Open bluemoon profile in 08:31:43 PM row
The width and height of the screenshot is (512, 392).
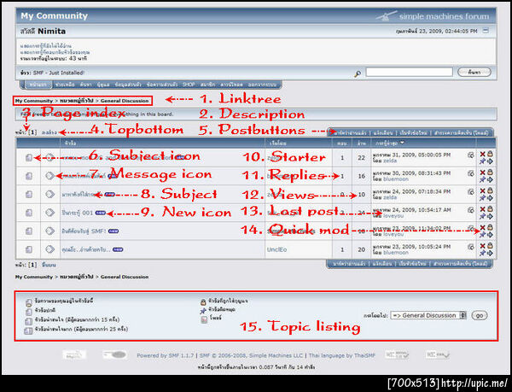point(396,179)
